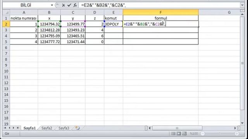Open zoom dialog via %100 label
This screenshot has width=248, height=139.
[x=194, y=134]
